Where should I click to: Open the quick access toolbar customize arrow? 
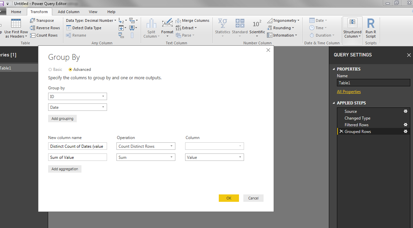pyautogui.click(x=7, y=3)
